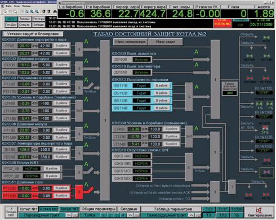Viewport: 276px width, 220px height.
Task: Click the date display 30/01/2006г
Action: click(x=262, y=25)
